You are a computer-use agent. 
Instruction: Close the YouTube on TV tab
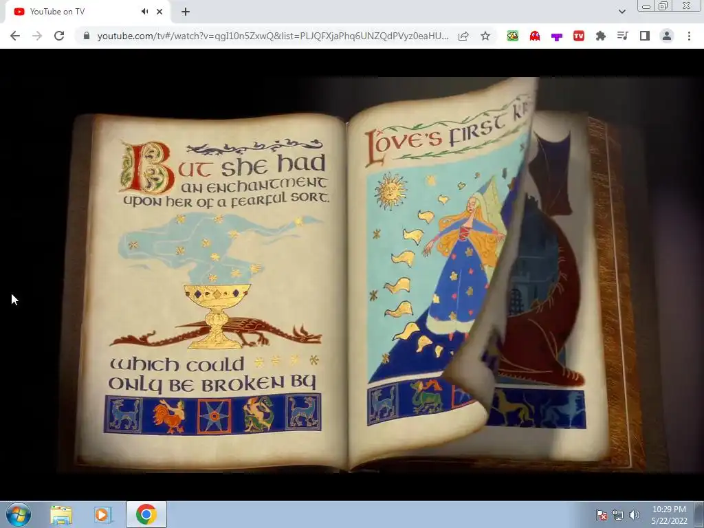[x=159, y=12]
